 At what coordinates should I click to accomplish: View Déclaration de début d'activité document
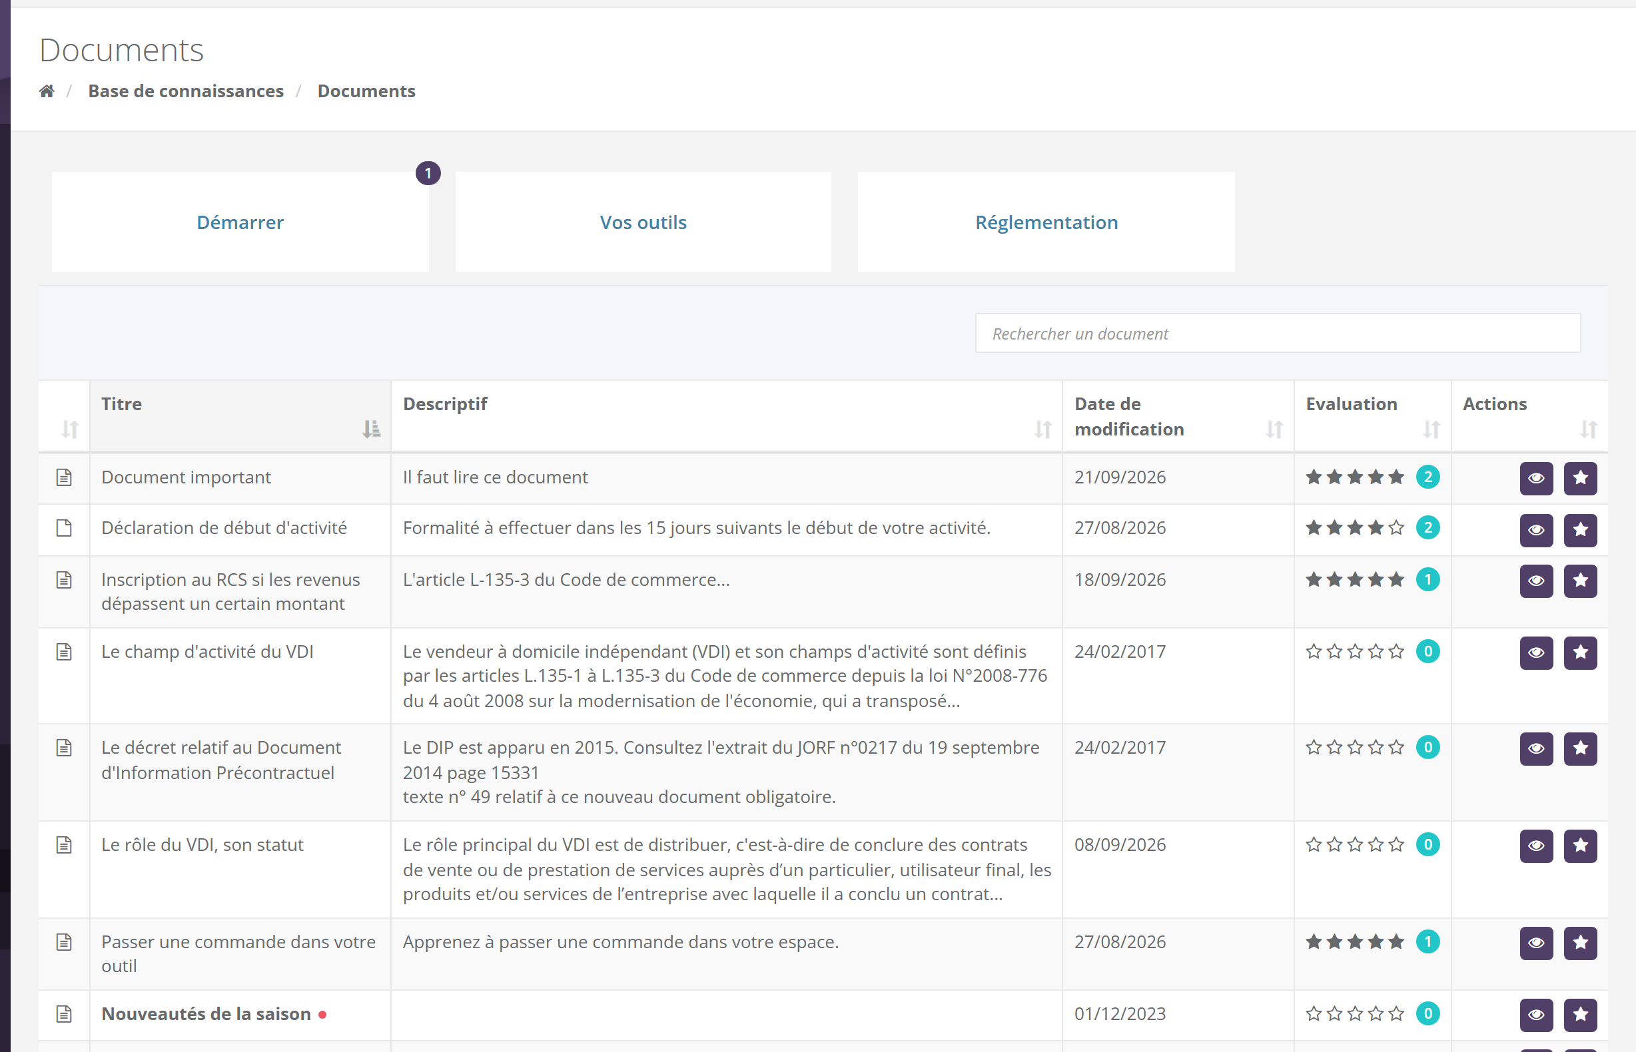(1536, 530)
